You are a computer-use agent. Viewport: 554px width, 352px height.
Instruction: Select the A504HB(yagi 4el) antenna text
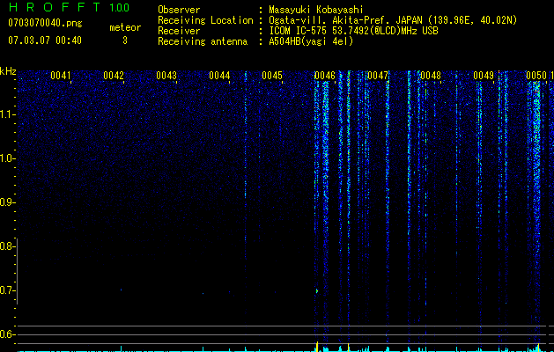coord(311,41)
